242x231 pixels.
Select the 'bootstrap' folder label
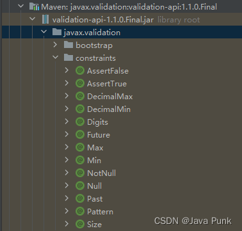(94, 45)
